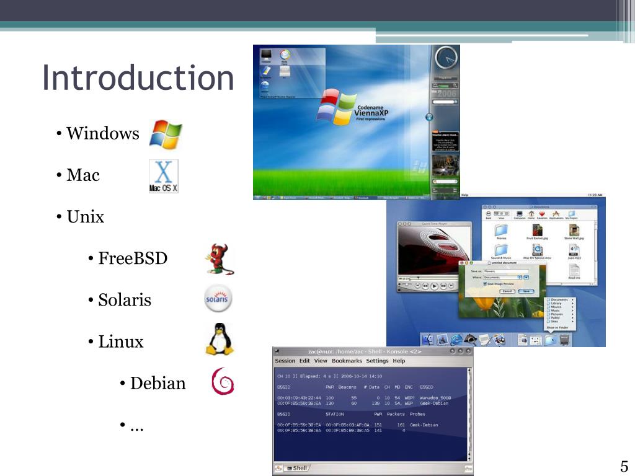
Task: Open the Jazz.mp3 file icon
Action: pos(574,251)
